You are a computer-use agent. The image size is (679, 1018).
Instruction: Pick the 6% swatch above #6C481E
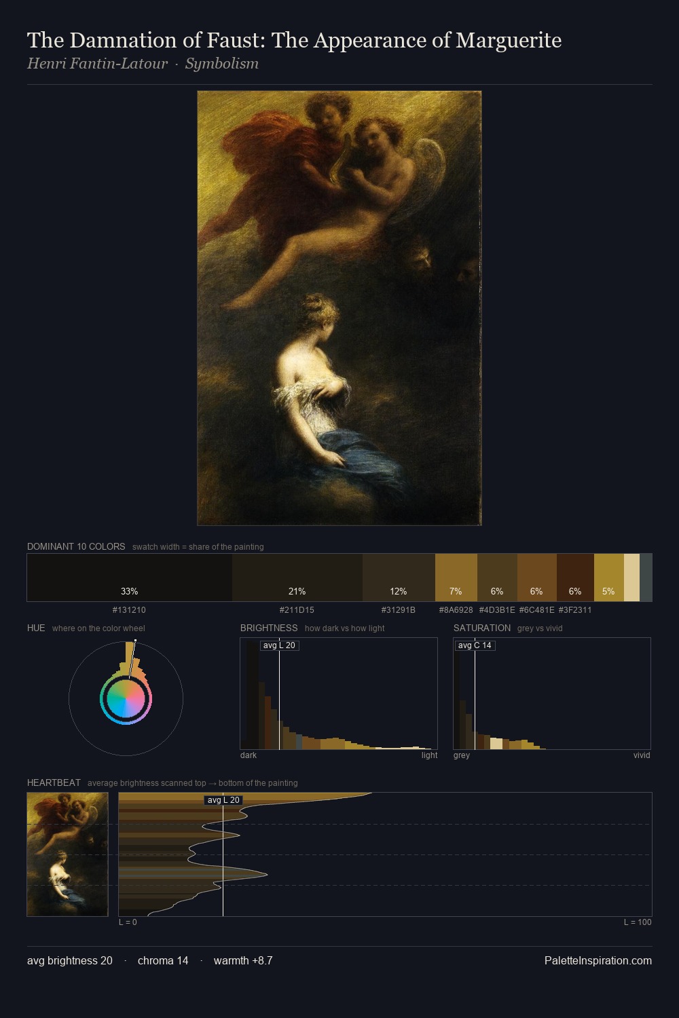point(537,578)
